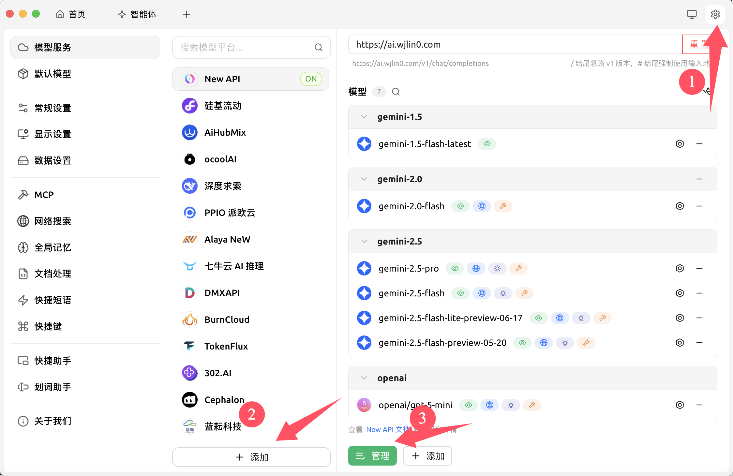The image size is (733, 476).
Task: Remove gemini-2.0-flash with minus icon
Action: coord(699,206)
